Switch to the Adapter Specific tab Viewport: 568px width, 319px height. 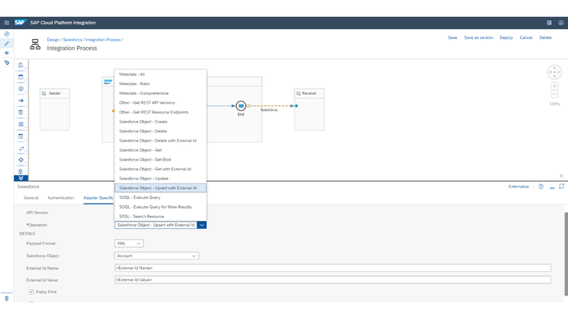98,198
